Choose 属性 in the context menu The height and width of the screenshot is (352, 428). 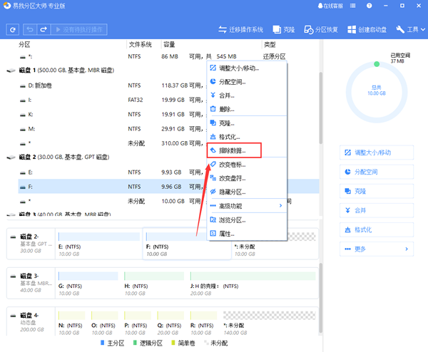pos(247,234)
